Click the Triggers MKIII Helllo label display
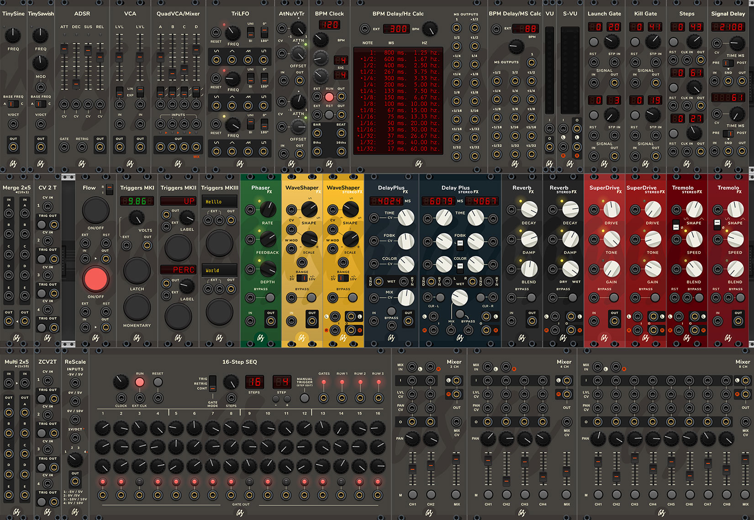The width and height of the screenshot is (754, 520). [220, 201]
